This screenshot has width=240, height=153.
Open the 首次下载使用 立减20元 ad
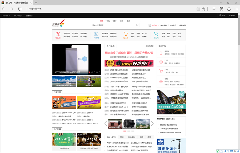pos(171,102)
